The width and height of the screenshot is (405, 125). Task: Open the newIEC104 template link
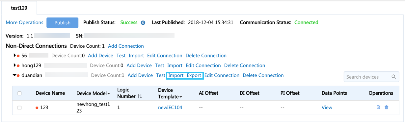tap(170, 108)
